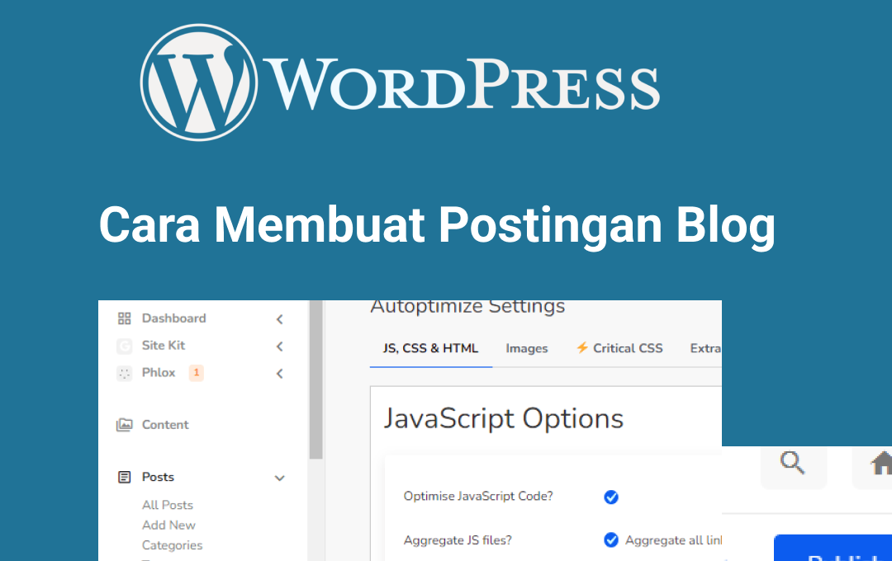Collapse the Posts submenu chevron
The height and width of the screenshot is (561, 892).
pyautogui.click(x=280, y=478)
